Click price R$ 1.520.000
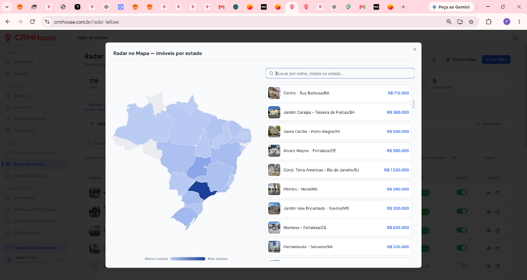527x280 pixels. point(396,170)
